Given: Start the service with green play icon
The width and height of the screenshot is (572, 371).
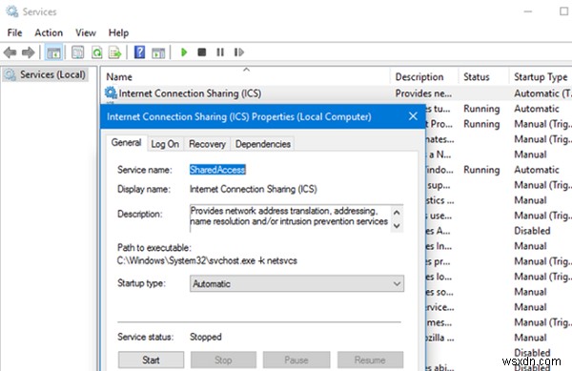Looking at the screenshot, I should 184,52.
